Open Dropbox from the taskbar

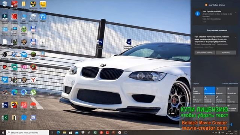click(x=83, y=132)
